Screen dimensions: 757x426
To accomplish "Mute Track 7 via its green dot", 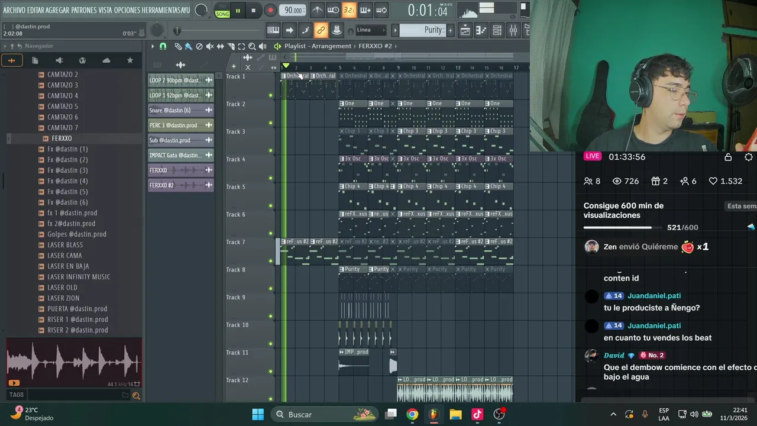I will point(271,261).
